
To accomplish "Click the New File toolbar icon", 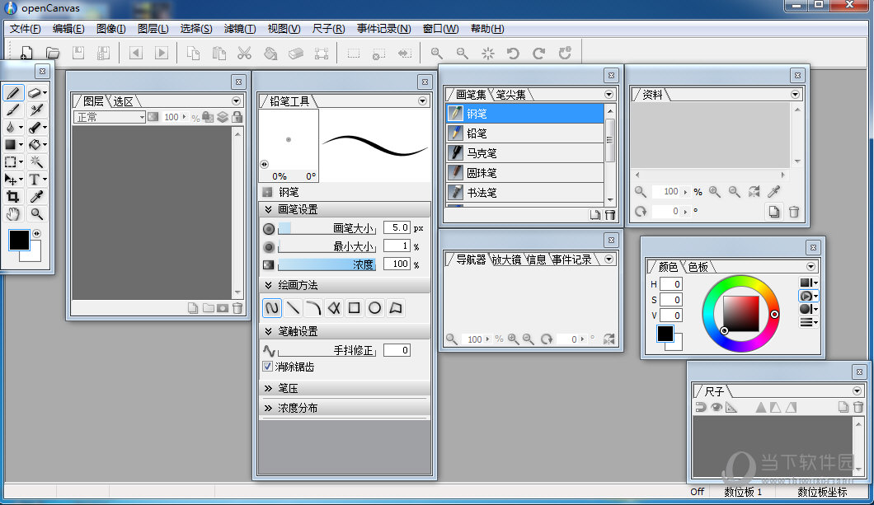I will tap(26, 53).
